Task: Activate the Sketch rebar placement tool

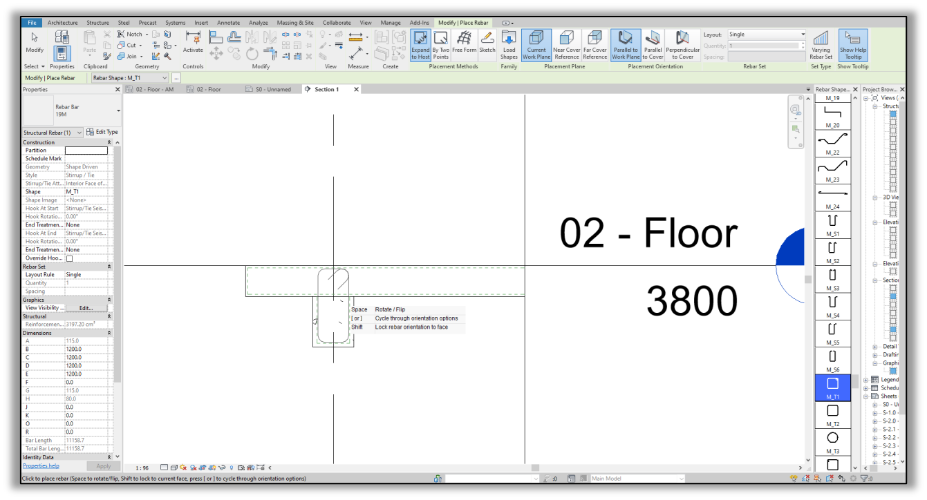Action: click(x=487, y=43)
